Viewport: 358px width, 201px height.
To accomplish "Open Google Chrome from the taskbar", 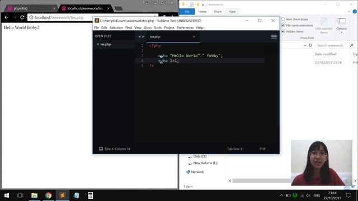I will coord(49,195).
